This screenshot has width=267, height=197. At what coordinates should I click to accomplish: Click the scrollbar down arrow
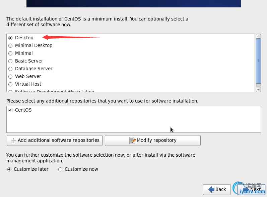point(259,89)
